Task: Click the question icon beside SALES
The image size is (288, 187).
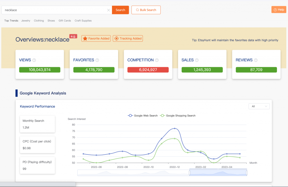Action: pos(197,60)
